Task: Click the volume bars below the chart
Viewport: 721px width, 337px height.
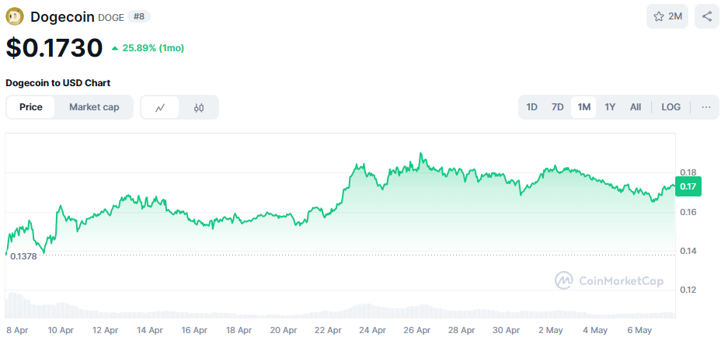Action: (340, 311)
